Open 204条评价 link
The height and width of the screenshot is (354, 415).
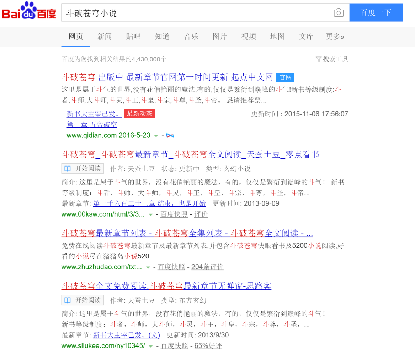coord(208,267)
